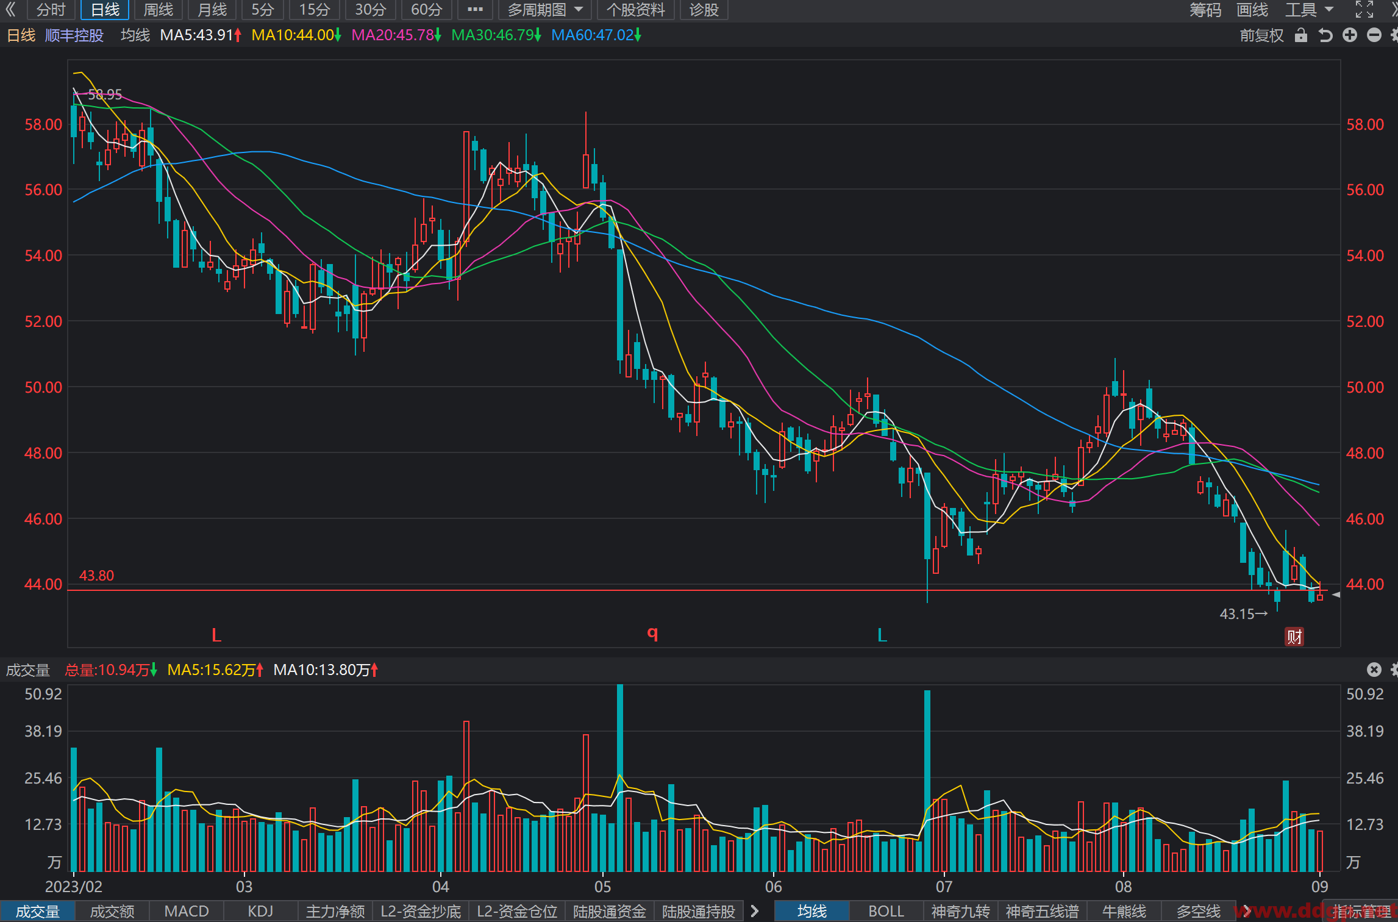Open more timeframes via the ellipsis button
Viewport: 1398px width, 922px height.
tap(475, 10)
